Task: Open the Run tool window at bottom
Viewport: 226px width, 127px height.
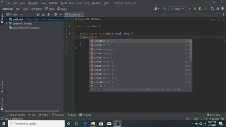Action: (x=32, y=115)
